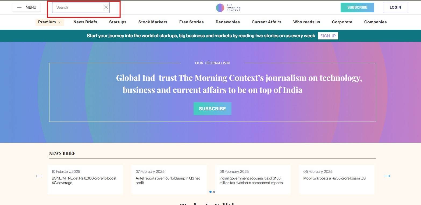Click the LOGIN button
The height and width of the screenshot is (205, 421).
[395, 8]
